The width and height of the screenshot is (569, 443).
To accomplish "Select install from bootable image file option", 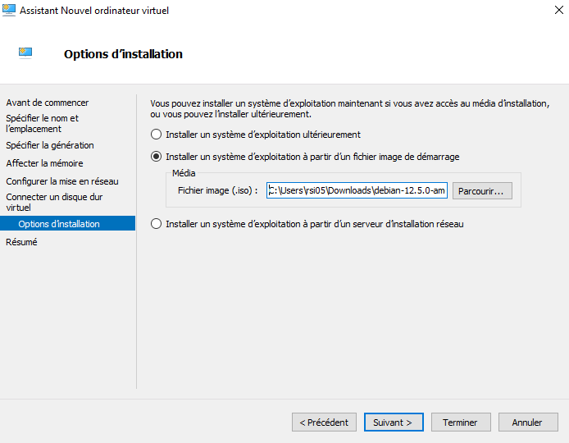I will click(156, 157).
